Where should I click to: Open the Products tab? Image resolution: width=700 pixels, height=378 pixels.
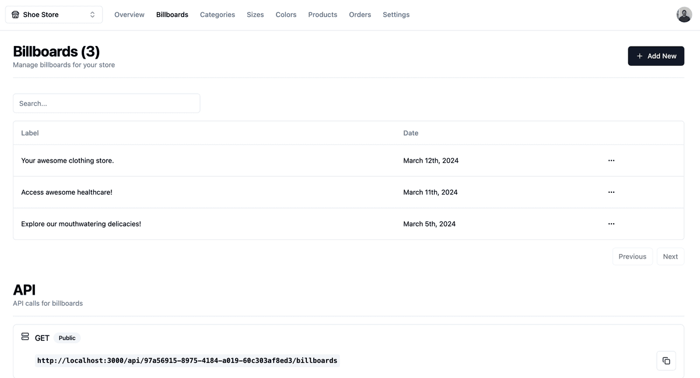tap(323, 15)
